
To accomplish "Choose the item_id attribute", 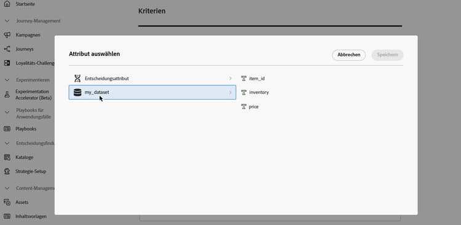I will 253,79.
